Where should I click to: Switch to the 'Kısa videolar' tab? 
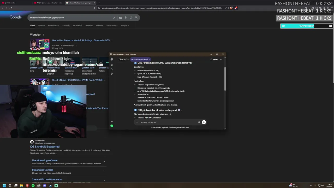[54, 26]
